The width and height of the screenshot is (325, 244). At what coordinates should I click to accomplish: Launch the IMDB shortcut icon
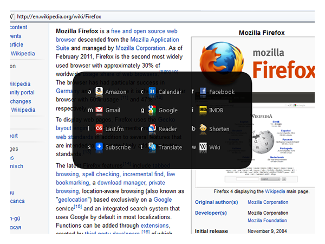[203, 110]
